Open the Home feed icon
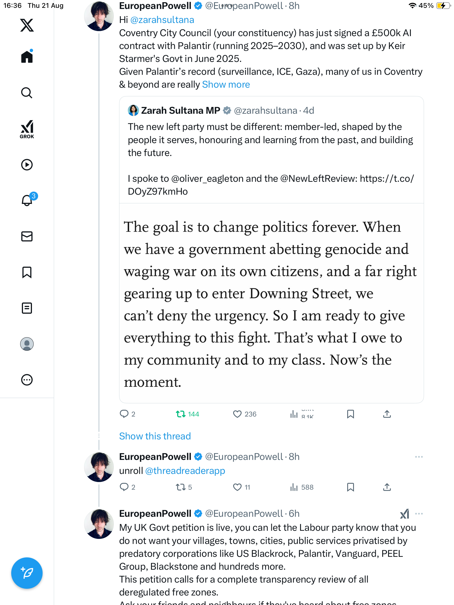 click(27, 57)
